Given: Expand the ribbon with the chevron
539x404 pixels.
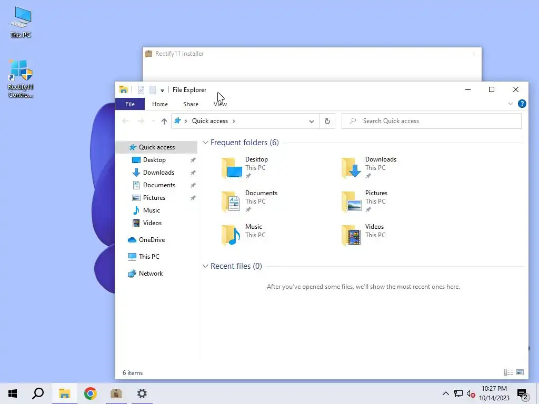Looking at the screenshot, I should coord(511,104).
